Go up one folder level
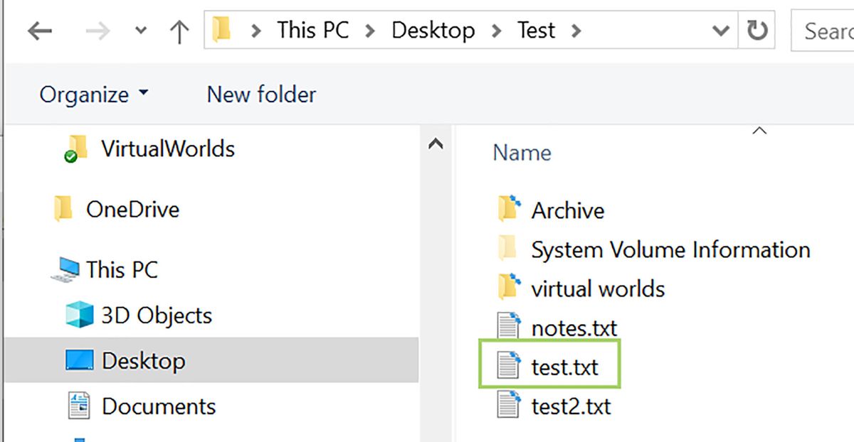 [x=179, y=30]
